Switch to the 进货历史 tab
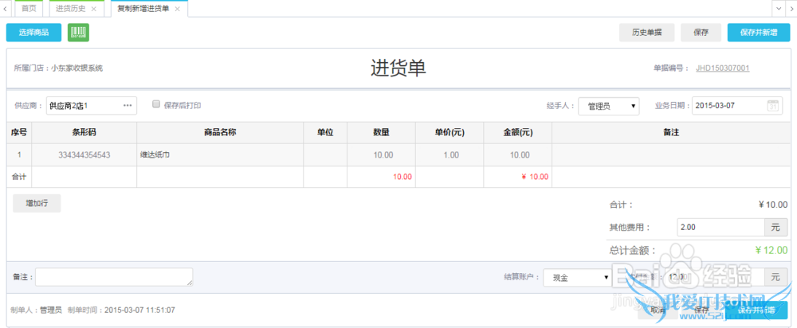 coord(70,9)
